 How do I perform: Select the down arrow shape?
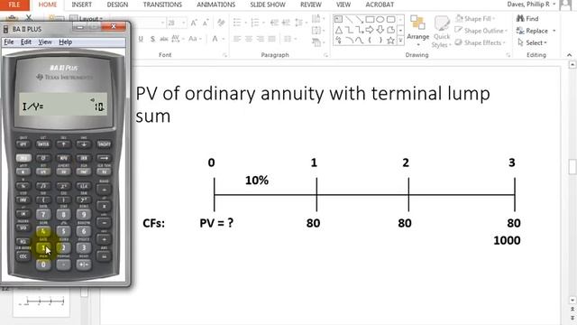click(x=380, y=30)
